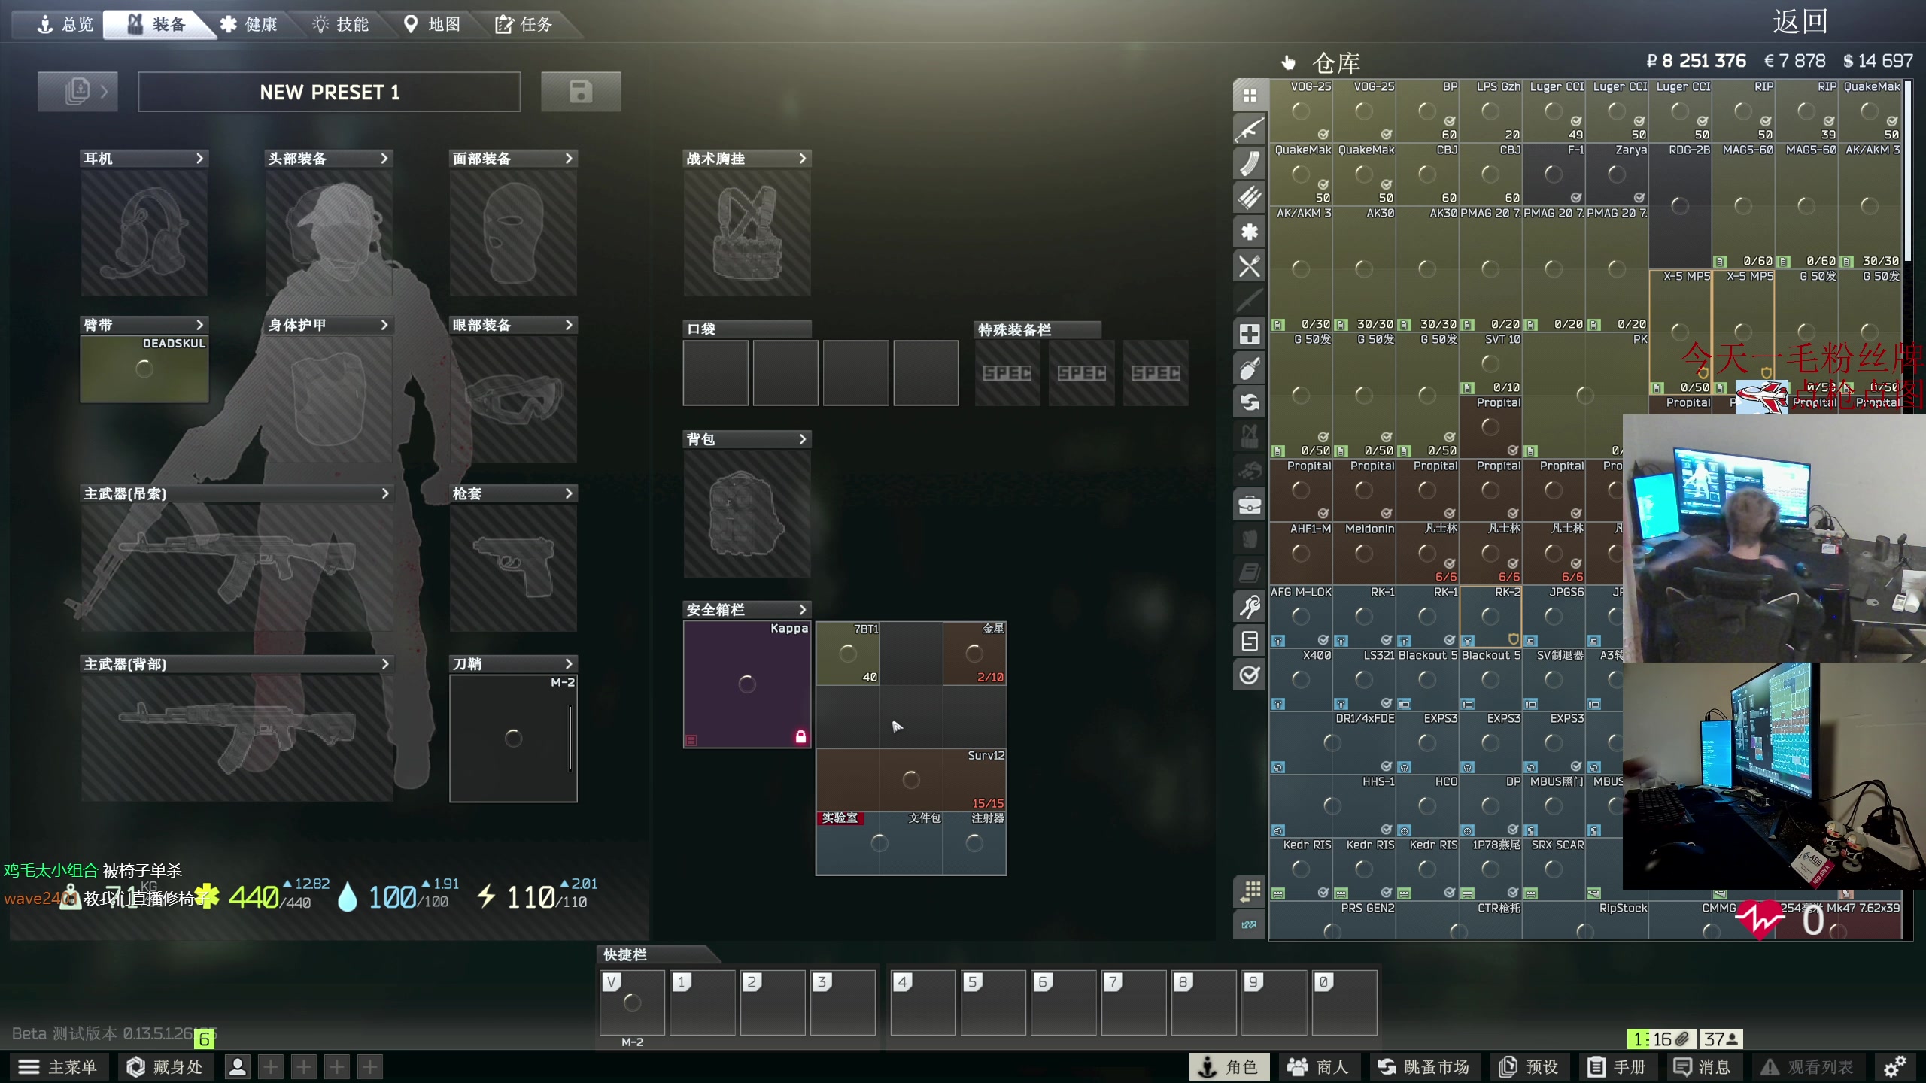The image size is (1926, 1083).
Task: Select the RDG-2B item in stash
Action: (x=1680, y=206)
